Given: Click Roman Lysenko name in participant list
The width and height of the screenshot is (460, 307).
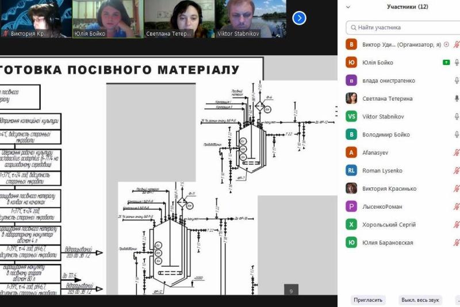Looking at the screenshot, I should (x=382, y=171).
